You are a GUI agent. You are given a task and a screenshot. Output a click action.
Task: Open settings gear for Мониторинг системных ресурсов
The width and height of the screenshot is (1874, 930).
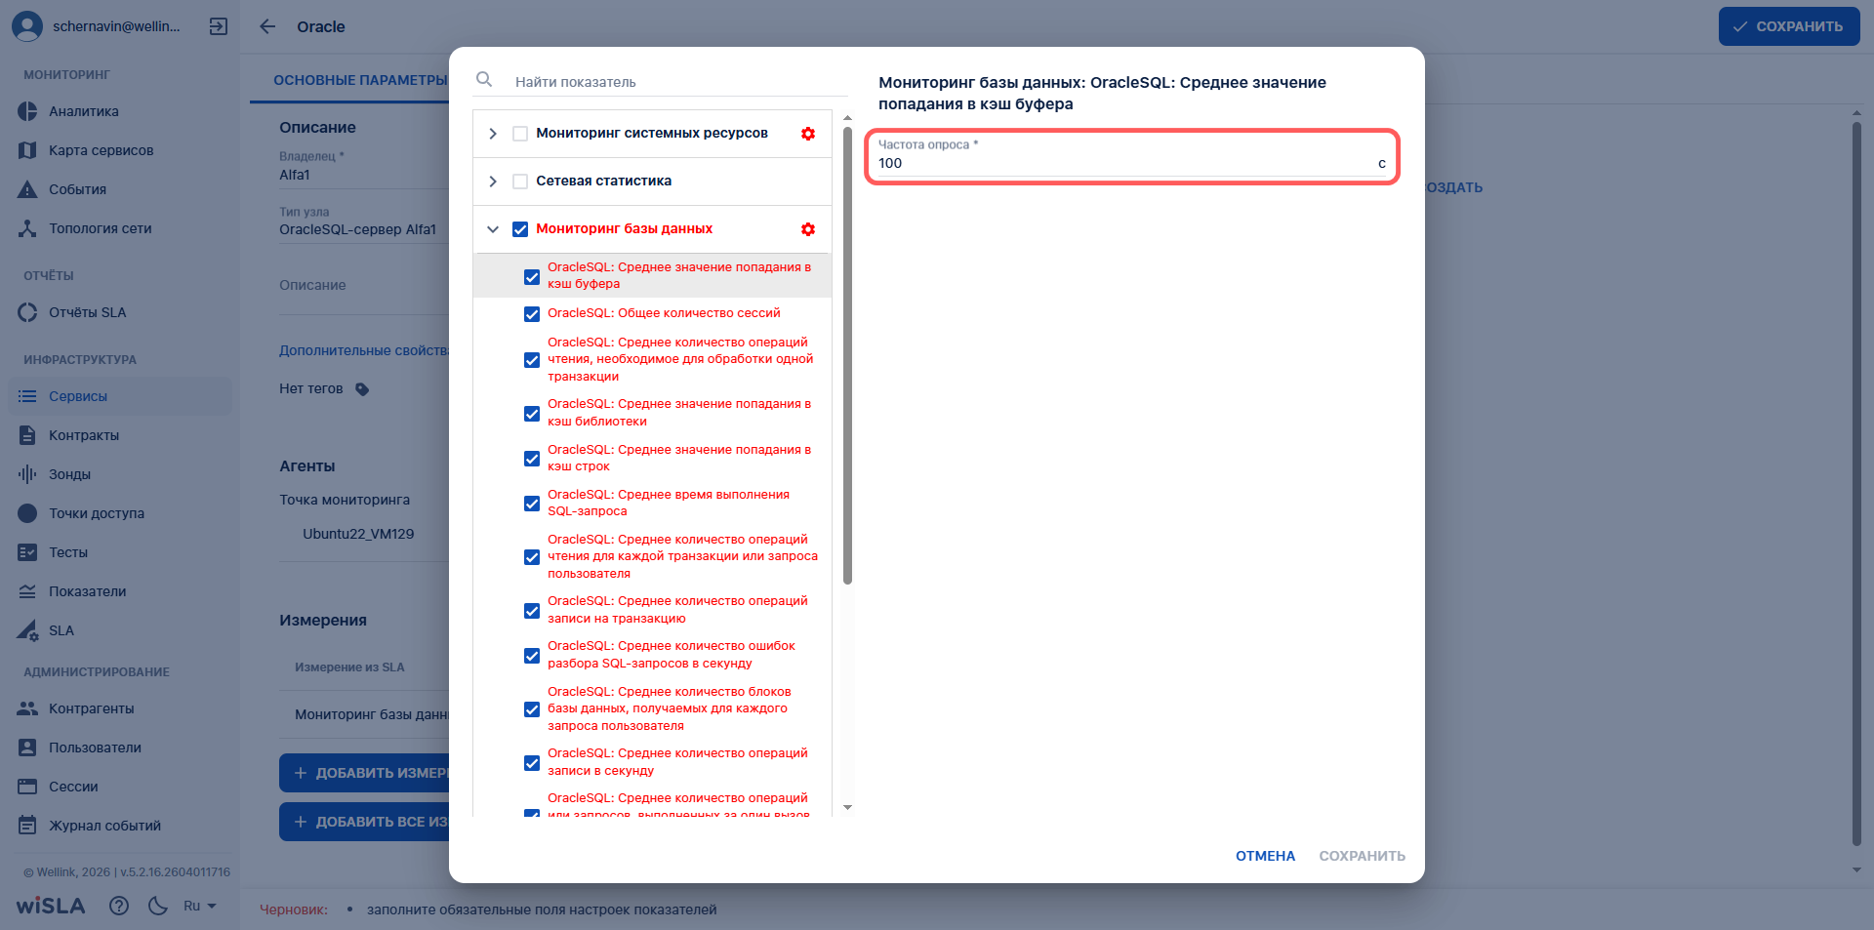(x=808, y=134)
